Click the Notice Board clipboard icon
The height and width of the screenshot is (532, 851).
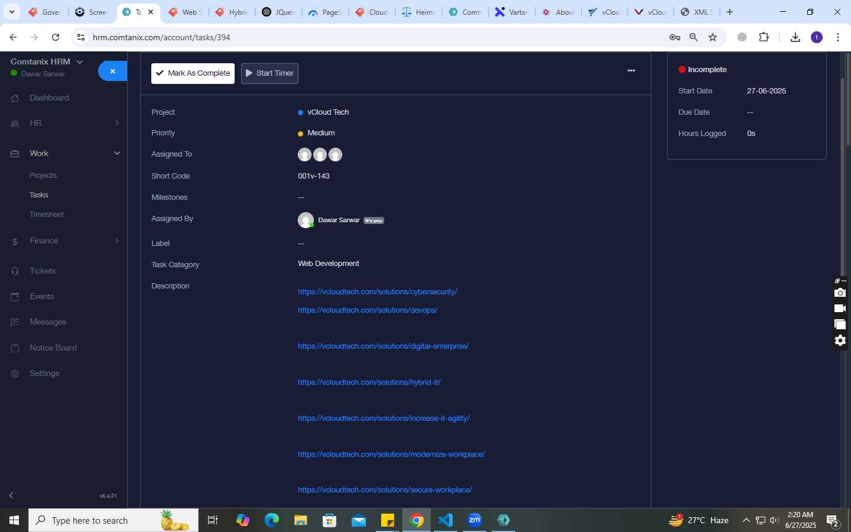(x=15, y=348)
